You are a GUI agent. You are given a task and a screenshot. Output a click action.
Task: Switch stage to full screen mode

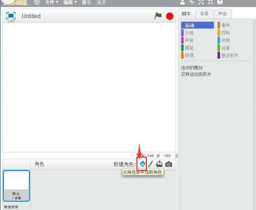point(11,16)
